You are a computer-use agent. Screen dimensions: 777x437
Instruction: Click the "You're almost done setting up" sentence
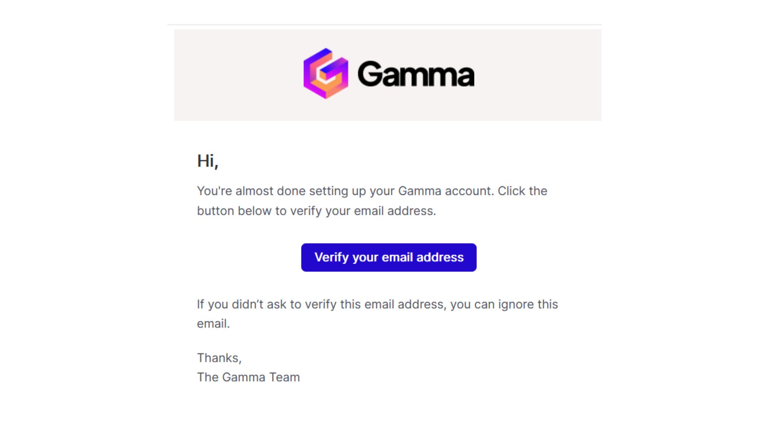pyautogui.click(x=372, y=191)
